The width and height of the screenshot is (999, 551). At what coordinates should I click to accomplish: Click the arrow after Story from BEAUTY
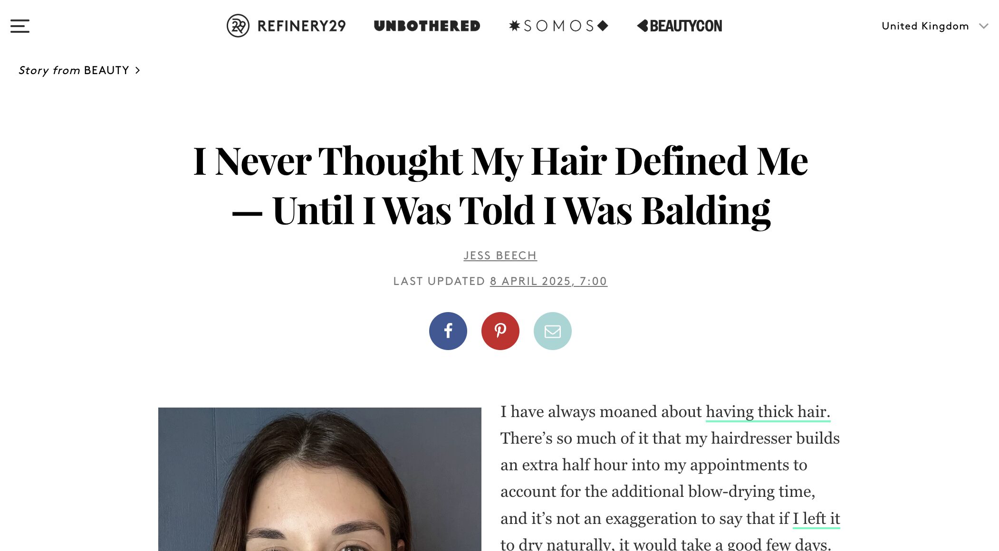click(x=137, y=70)
